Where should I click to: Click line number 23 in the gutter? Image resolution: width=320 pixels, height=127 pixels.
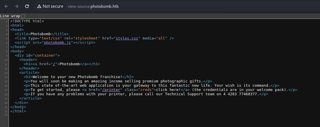pos(6,115)
